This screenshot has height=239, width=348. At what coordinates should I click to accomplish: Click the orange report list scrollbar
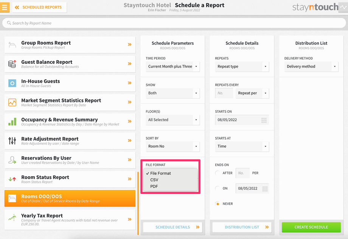(138, 204)
